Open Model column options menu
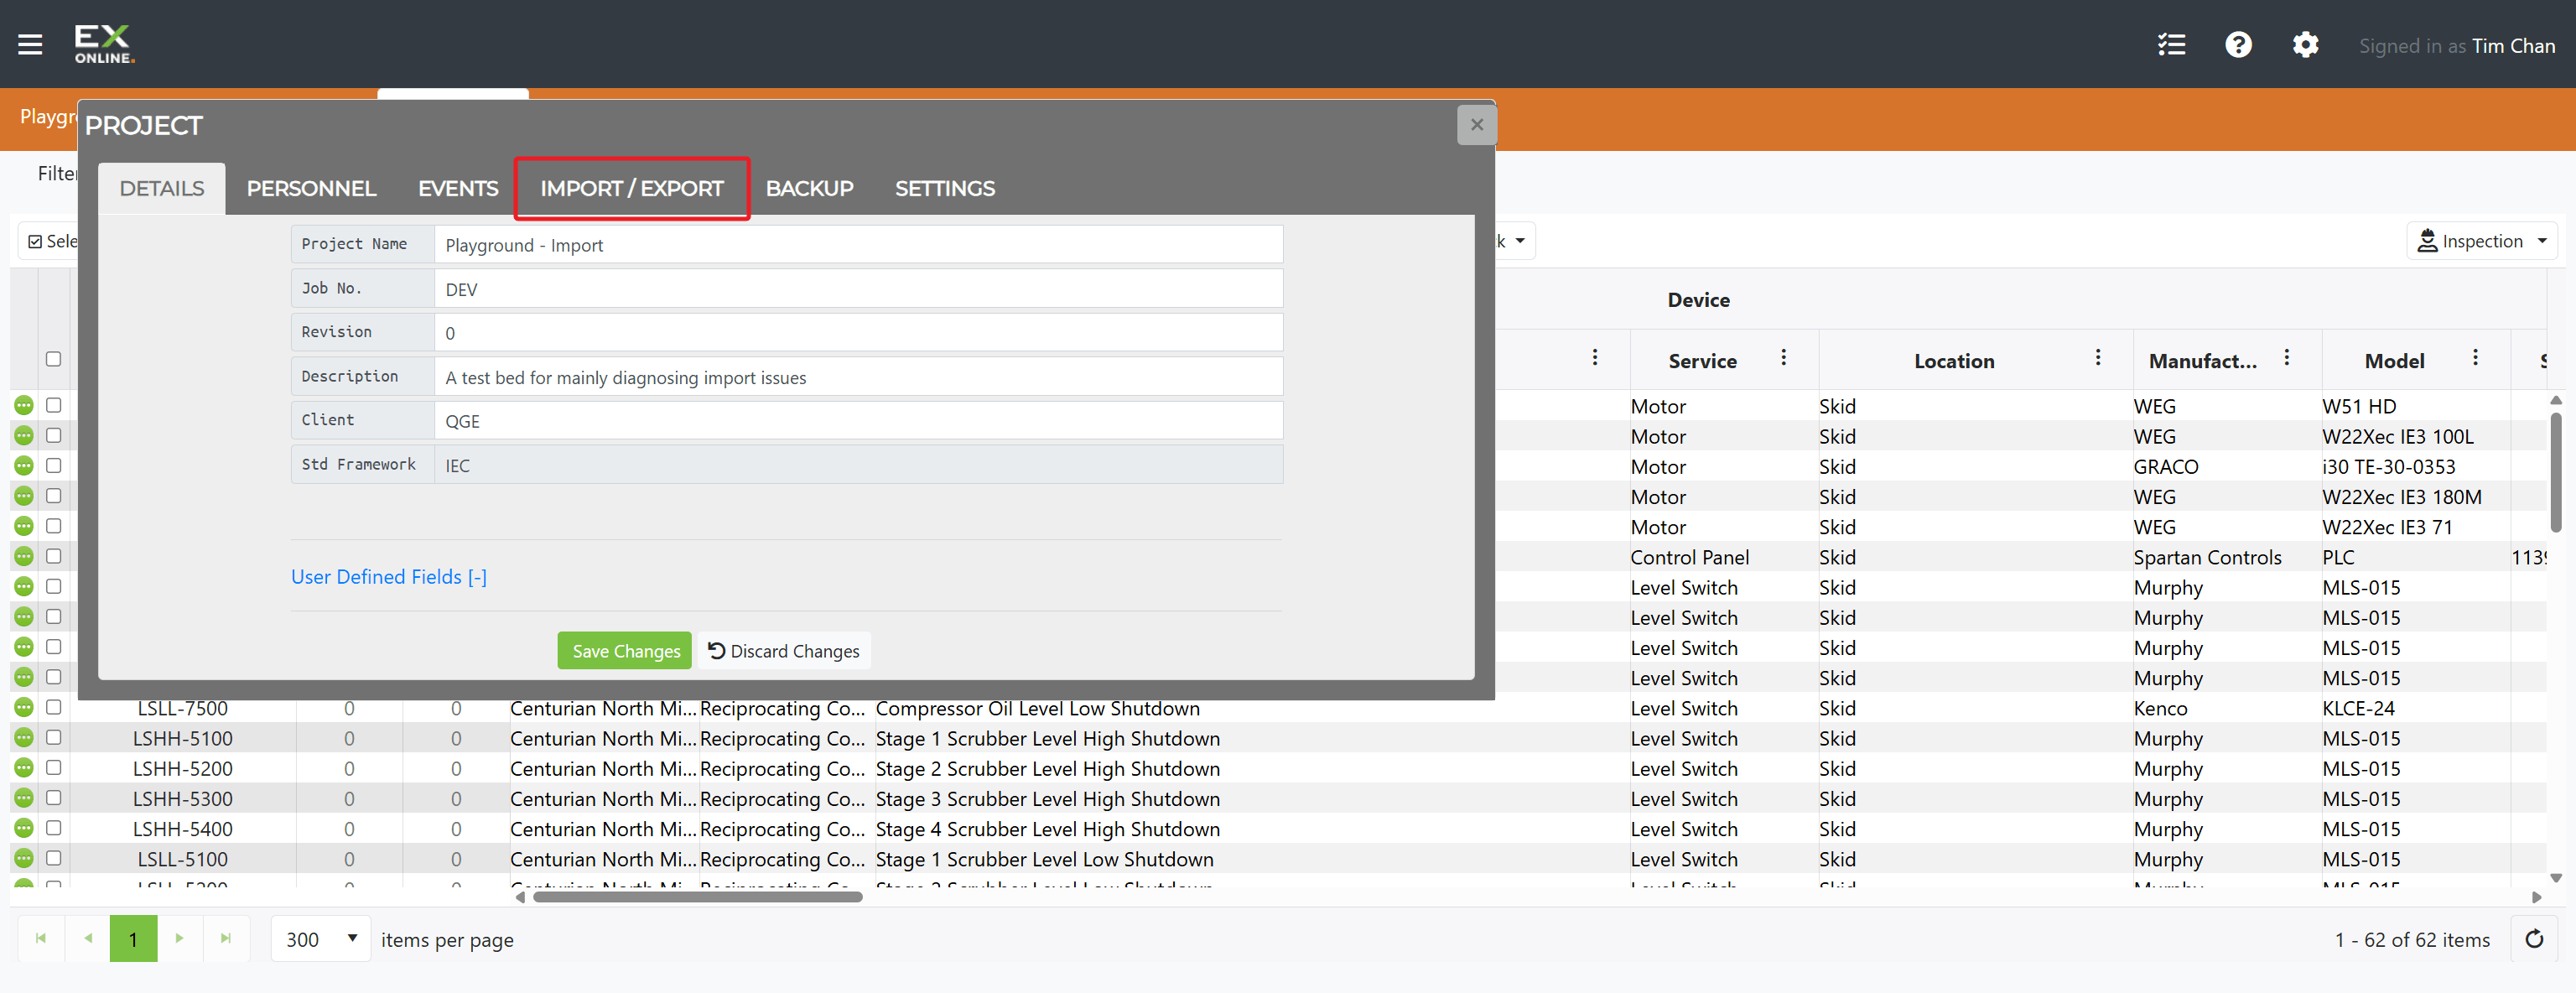Viewport: 2576px width, 993px height. coord(2475,358)
